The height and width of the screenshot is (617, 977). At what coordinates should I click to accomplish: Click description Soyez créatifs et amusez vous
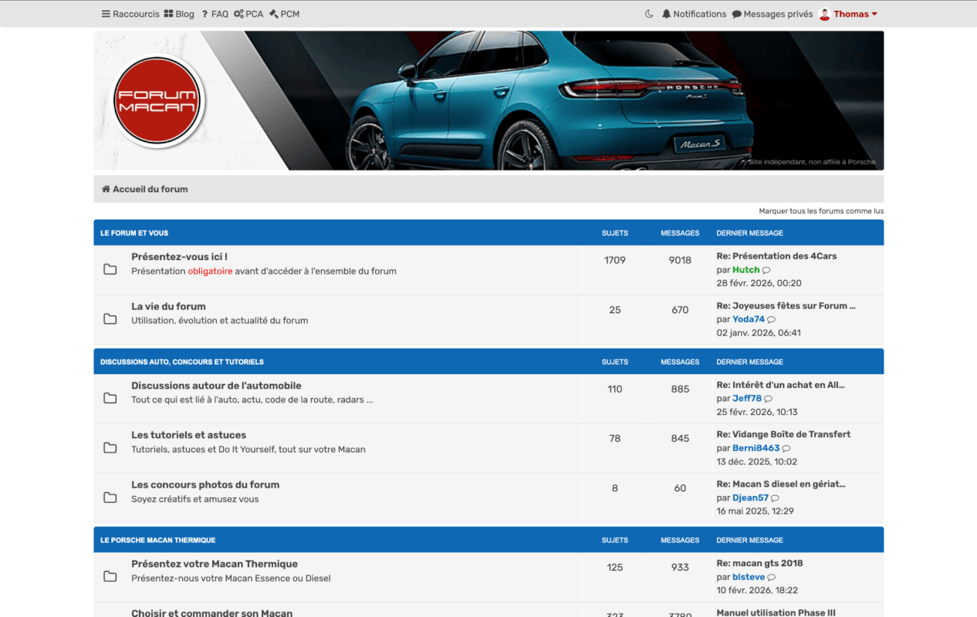(x=195, y=499)
